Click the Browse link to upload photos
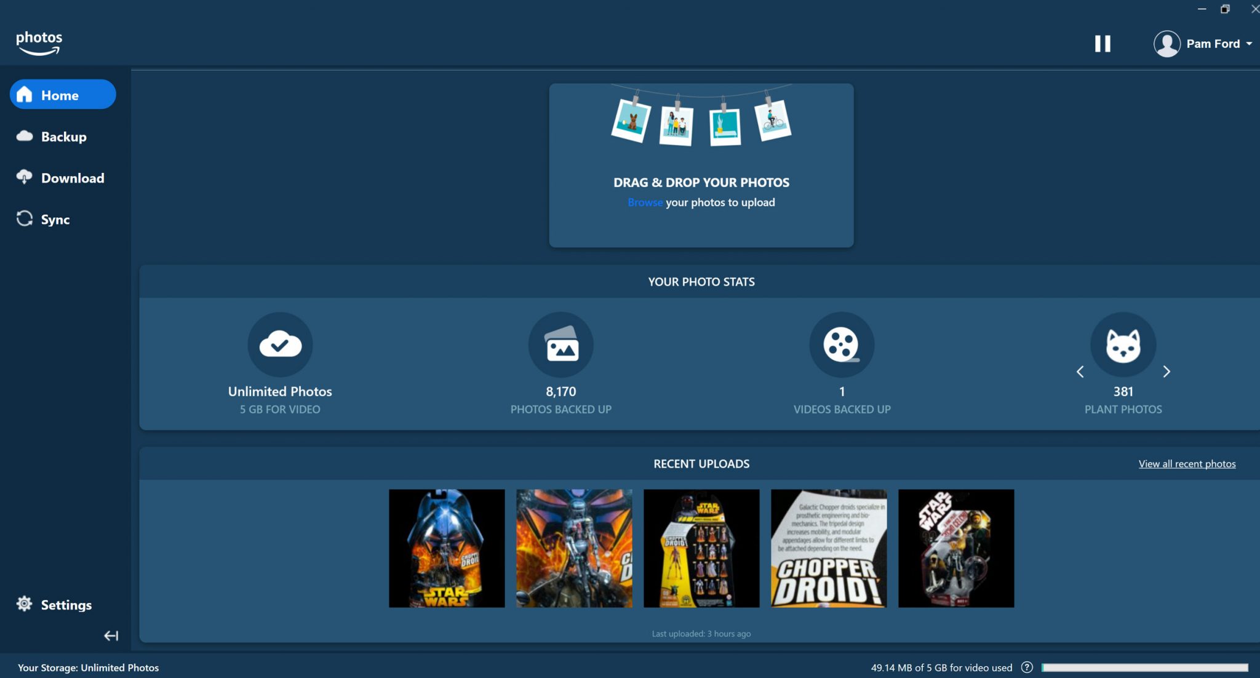The width and height of the screenshot is (1260, 678). tap(644, 202)
